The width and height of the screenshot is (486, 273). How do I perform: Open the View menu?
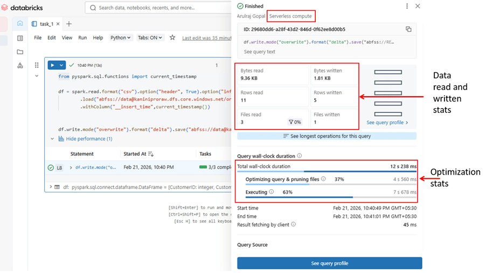[67, 38]
